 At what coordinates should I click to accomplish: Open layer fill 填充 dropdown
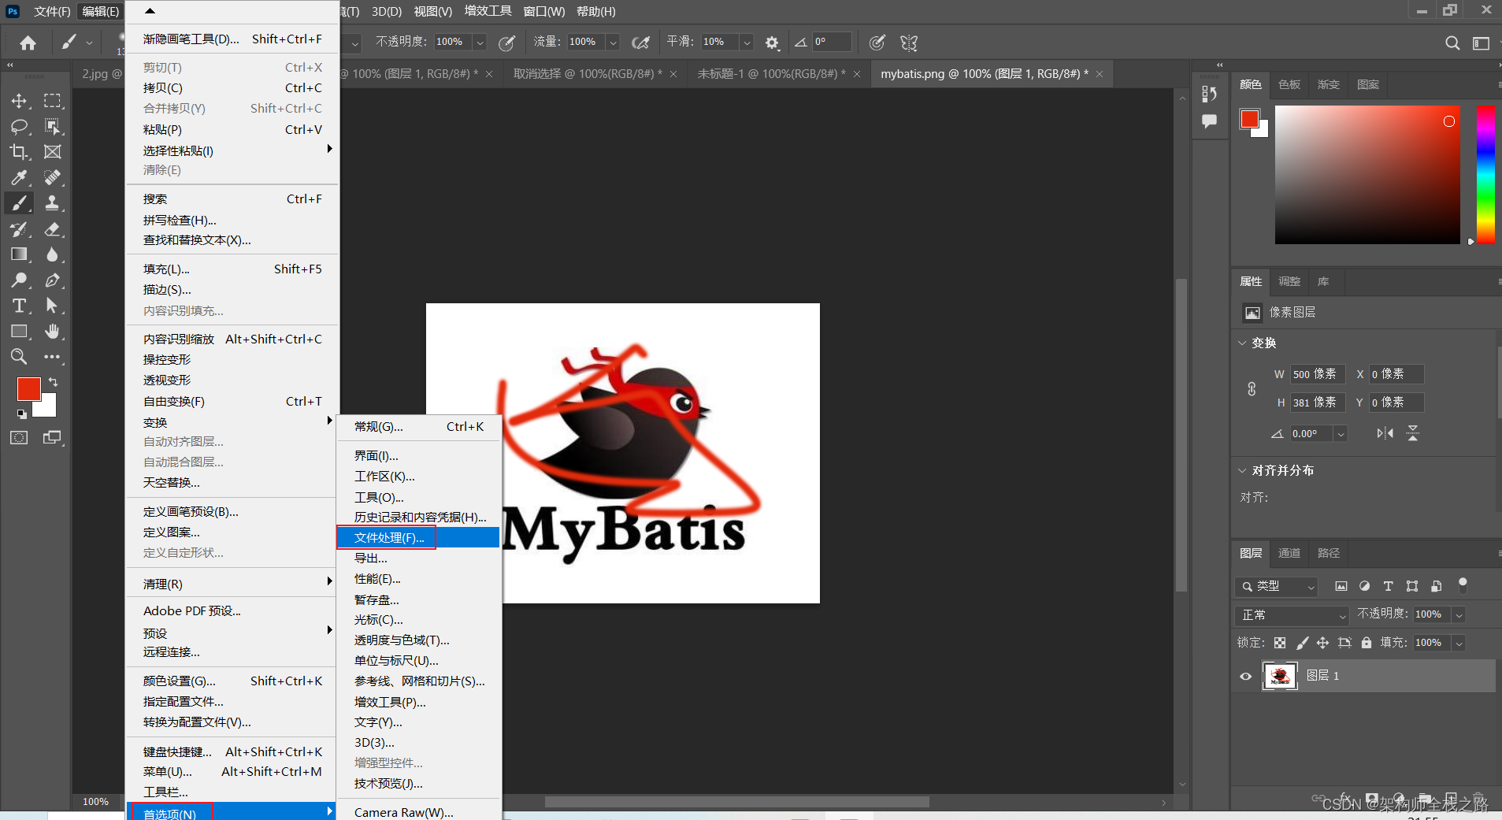[1459, 643]
